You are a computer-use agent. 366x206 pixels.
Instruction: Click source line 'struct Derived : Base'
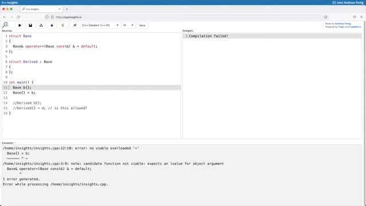click(30, 62)
